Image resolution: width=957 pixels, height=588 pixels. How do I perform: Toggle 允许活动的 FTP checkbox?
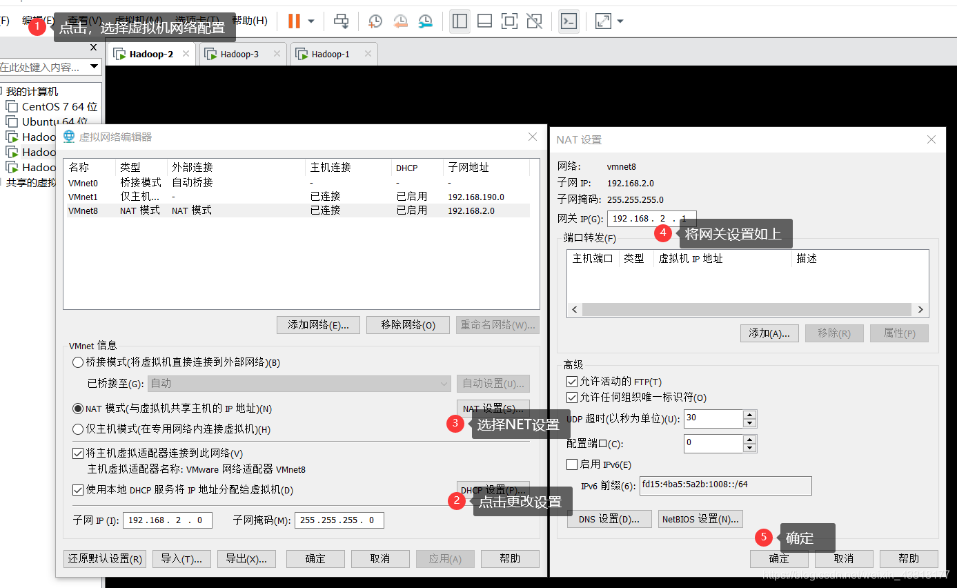click(571, 382)
